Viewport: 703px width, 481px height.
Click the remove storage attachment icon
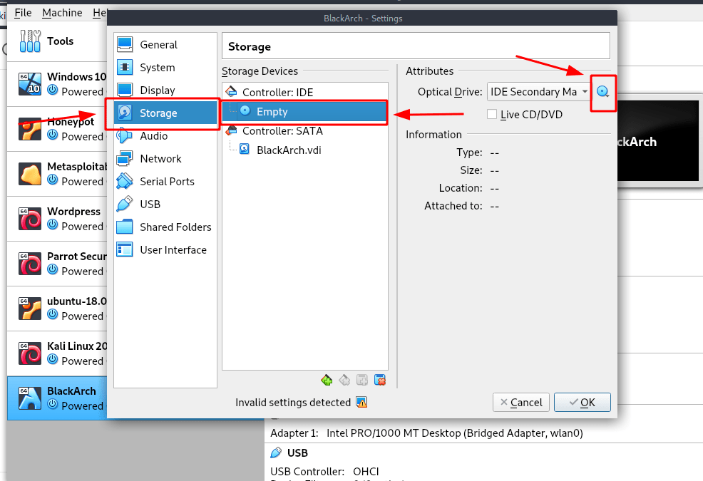click(x=380, y=380)
